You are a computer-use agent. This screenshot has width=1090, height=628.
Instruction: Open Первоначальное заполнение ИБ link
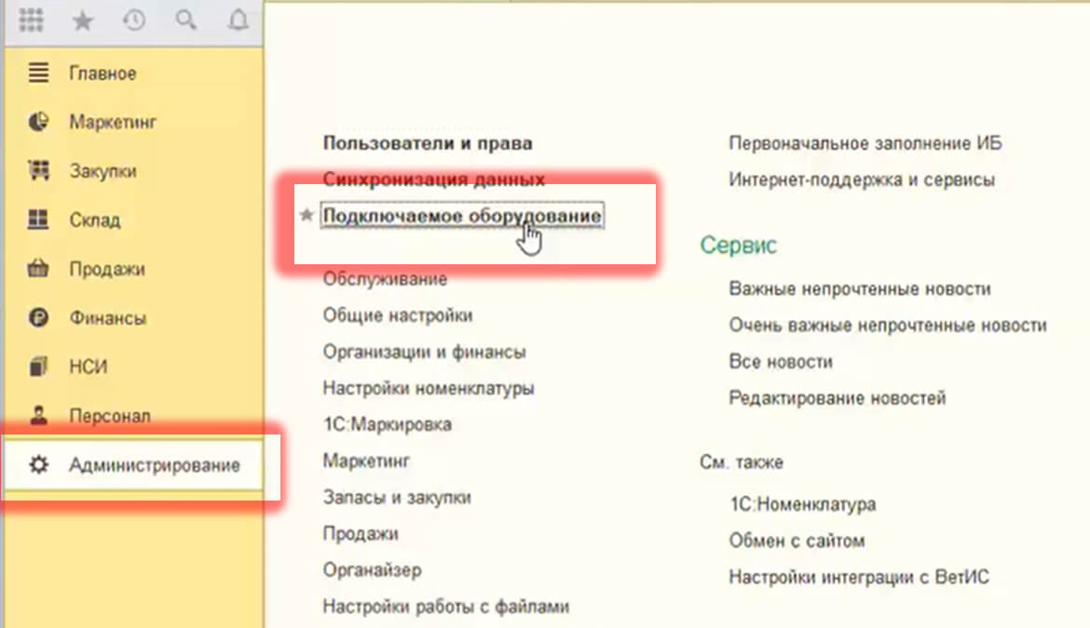865,143
